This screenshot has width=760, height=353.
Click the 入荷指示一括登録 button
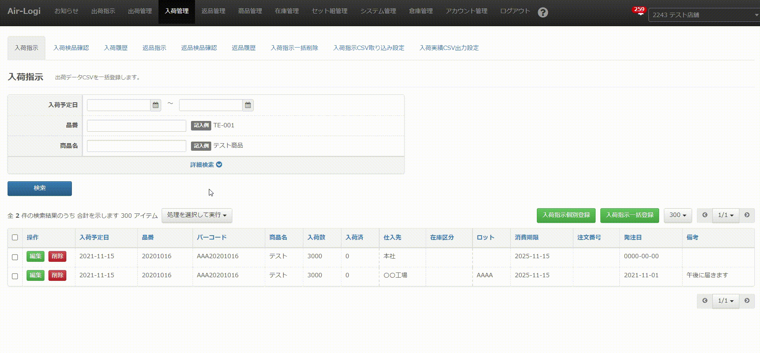629,215
